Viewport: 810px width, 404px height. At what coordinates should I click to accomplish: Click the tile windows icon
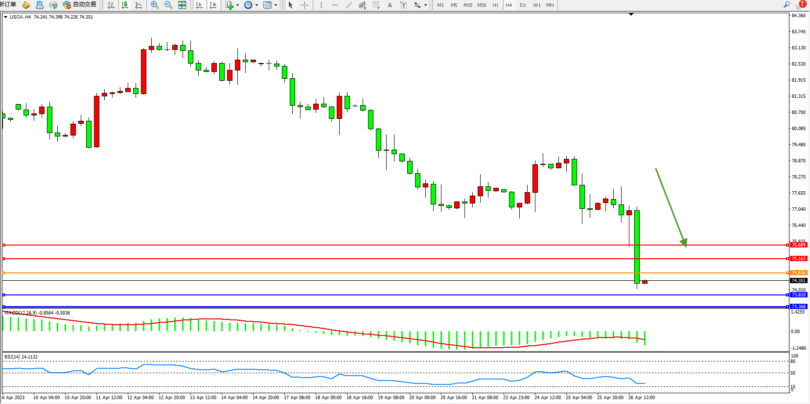tap(182, 5)
